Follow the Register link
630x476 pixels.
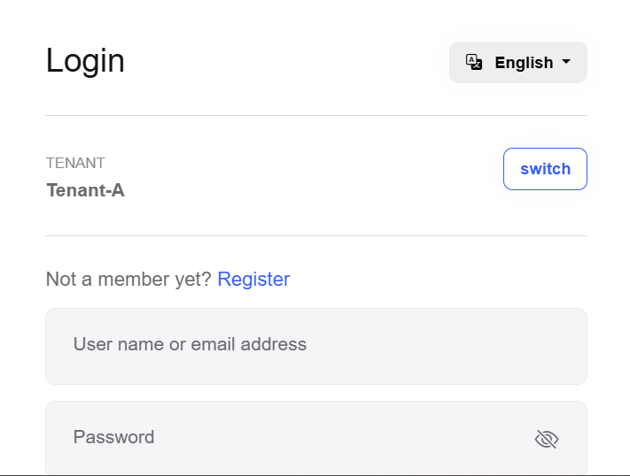click(253, 280)
